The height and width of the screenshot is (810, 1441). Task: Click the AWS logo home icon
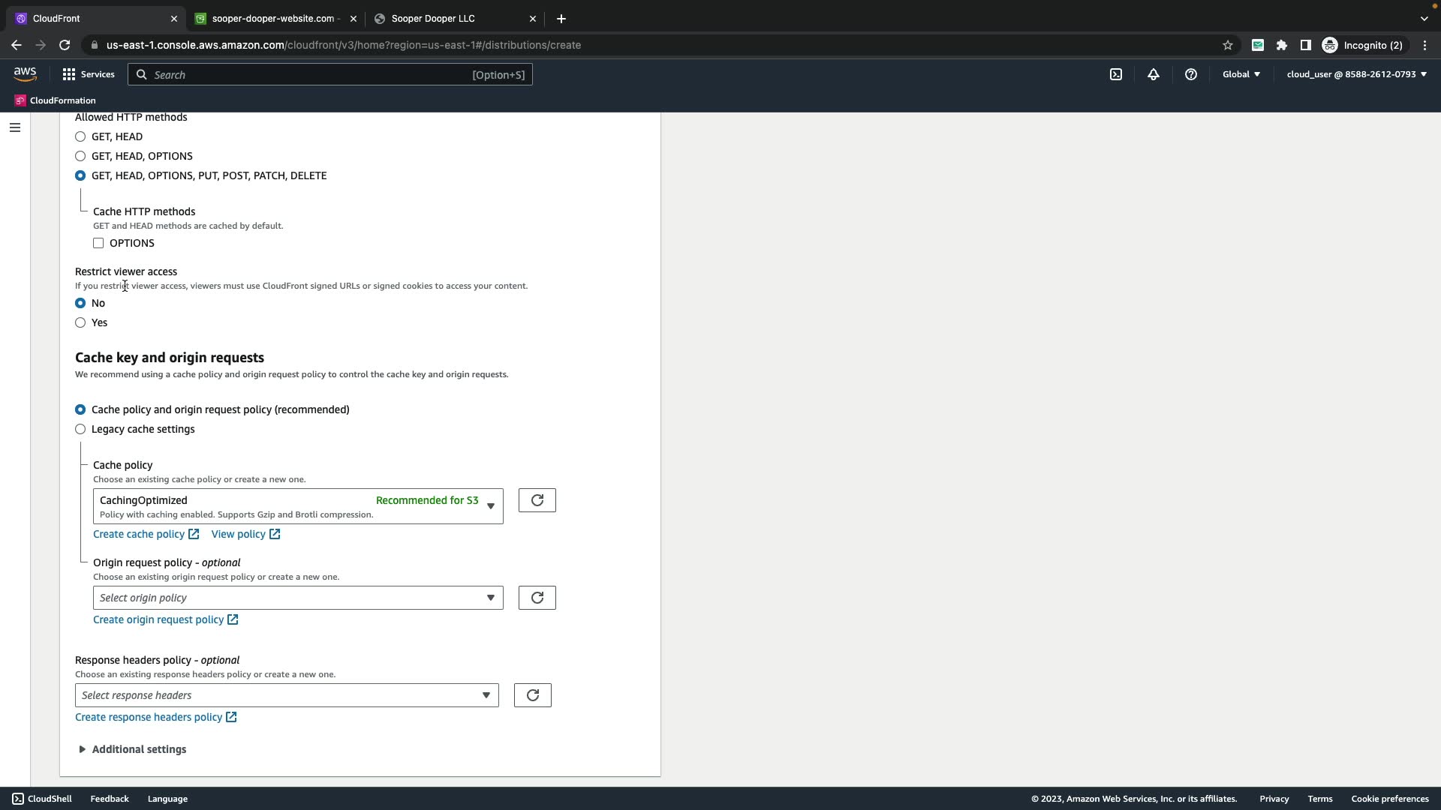pyautogui.click(x=25, y=73)
